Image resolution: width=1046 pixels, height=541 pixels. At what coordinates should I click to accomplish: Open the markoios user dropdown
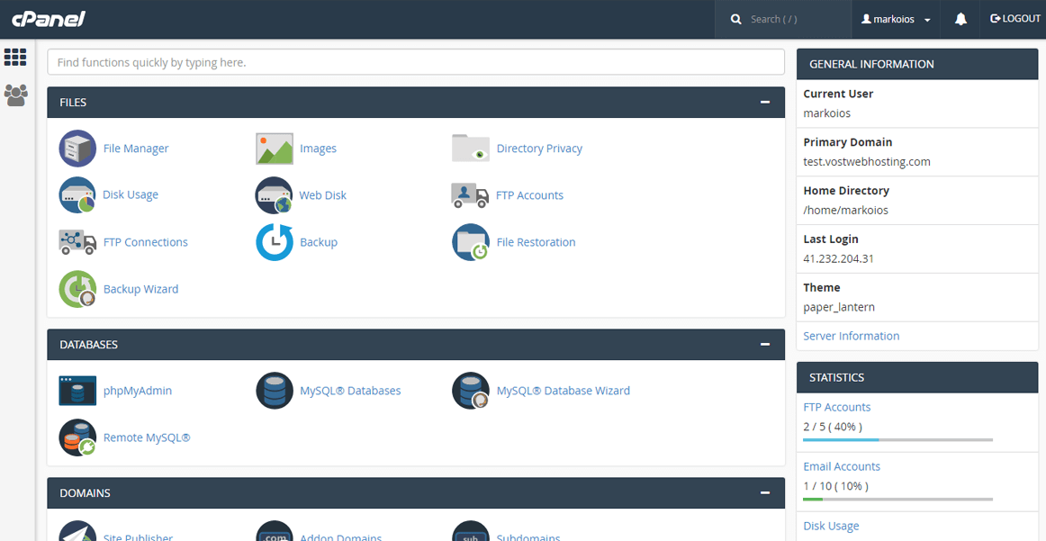coord(896,19)
